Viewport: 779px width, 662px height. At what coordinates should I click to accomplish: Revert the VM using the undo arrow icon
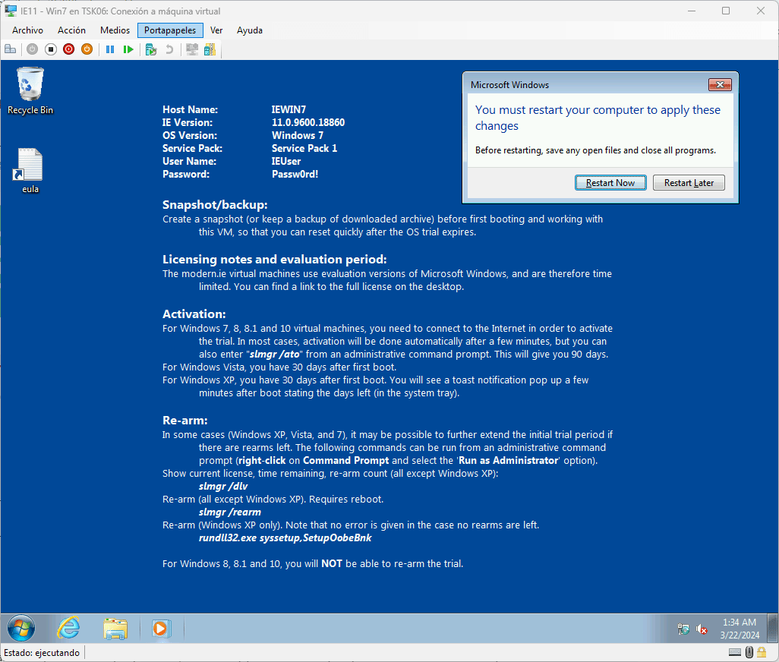[x=169, y=49]
